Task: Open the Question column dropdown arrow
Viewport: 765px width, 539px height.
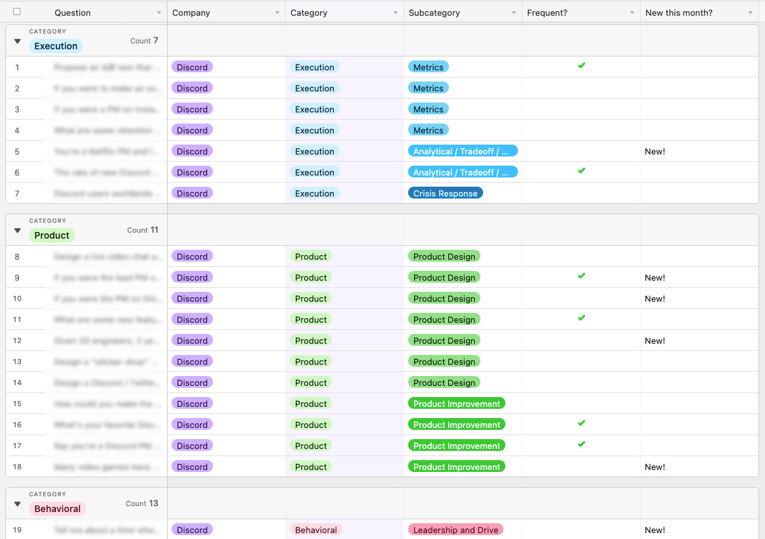Action: pyautogui.click(x=159, y=13)
